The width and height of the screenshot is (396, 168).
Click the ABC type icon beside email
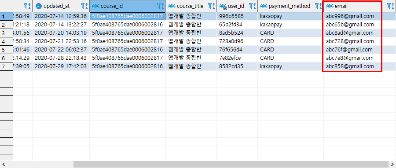click(330, 6)
